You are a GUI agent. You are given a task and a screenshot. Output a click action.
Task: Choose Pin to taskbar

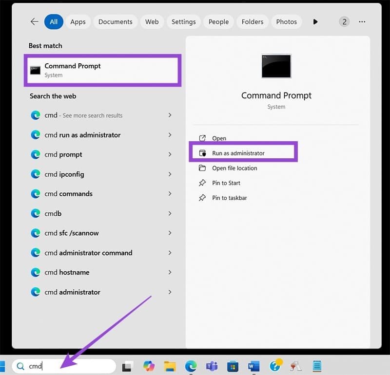(229, 198)
